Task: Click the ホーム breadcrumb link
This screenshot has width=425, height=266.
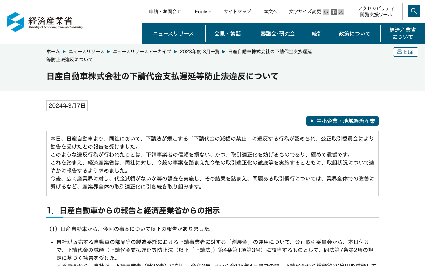Action: pos(53,52)
